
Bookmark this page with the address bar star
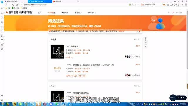[21, 5]
